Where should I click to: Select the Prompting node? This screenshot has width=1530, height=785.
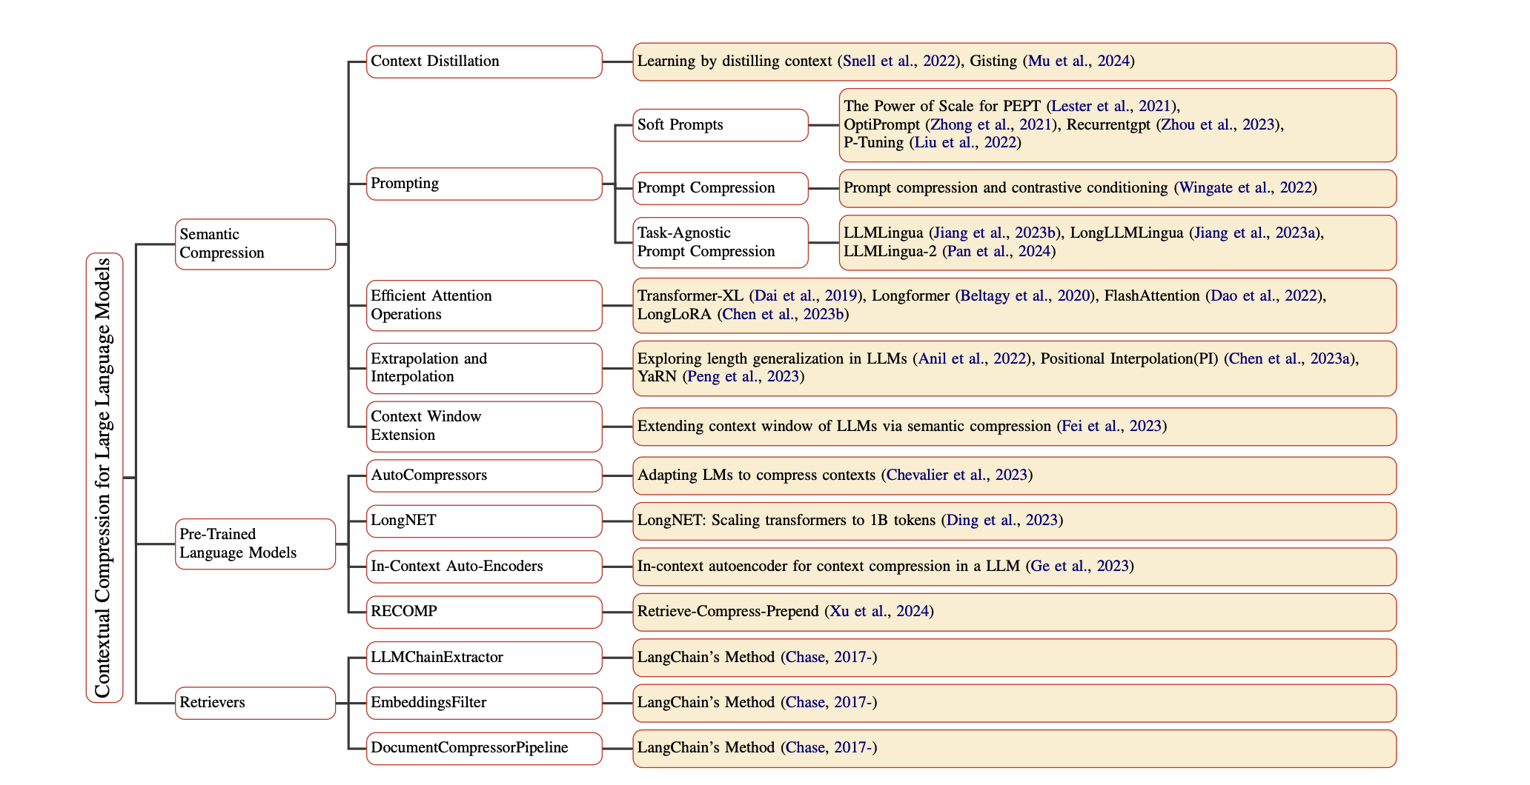point(484,184)
